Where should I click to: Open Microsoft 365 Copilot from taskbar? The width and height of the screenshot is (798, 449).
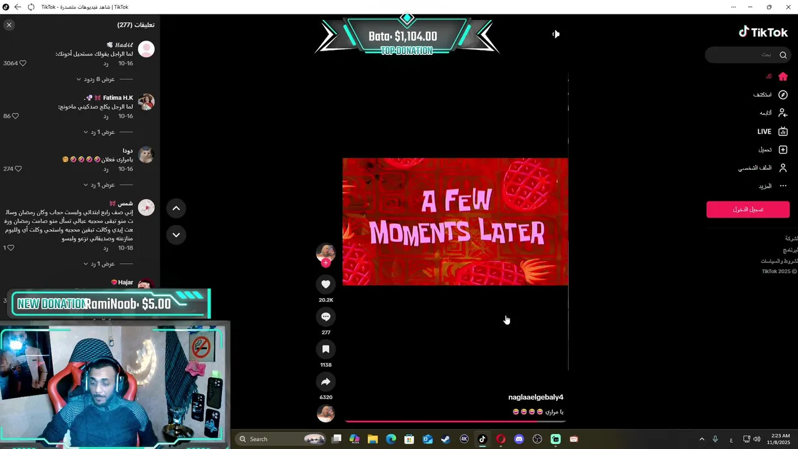(x=355, y=439)
